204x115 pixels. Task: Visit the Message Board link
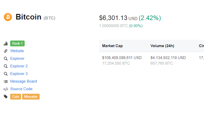23,81
